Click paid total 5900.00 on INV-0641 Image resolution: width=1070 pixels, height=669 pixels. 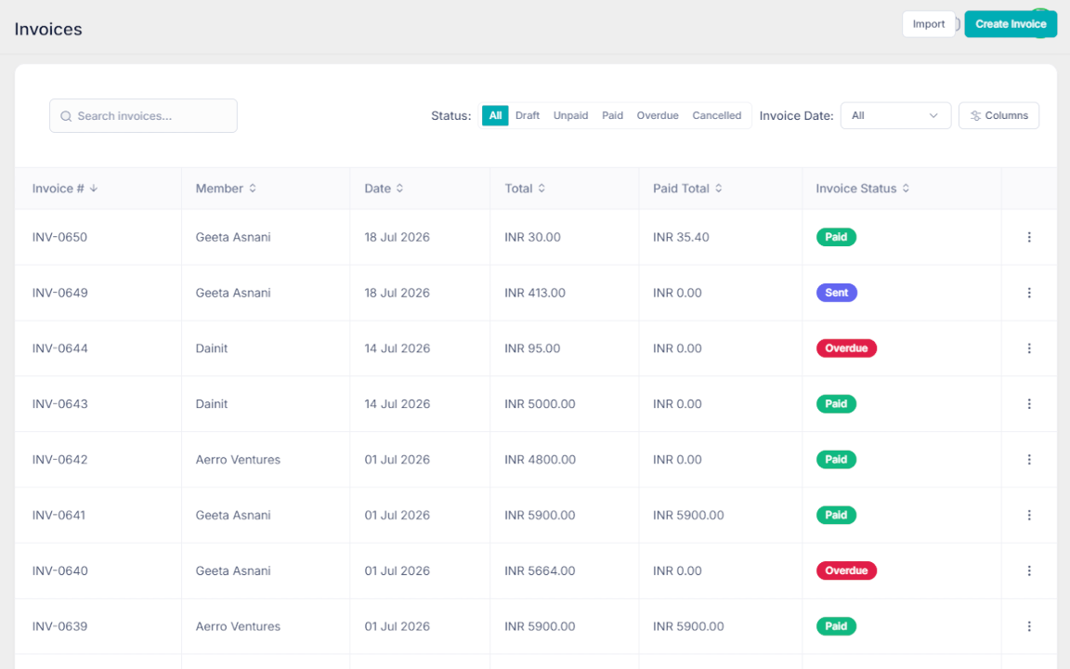click(x=688, y=516)
